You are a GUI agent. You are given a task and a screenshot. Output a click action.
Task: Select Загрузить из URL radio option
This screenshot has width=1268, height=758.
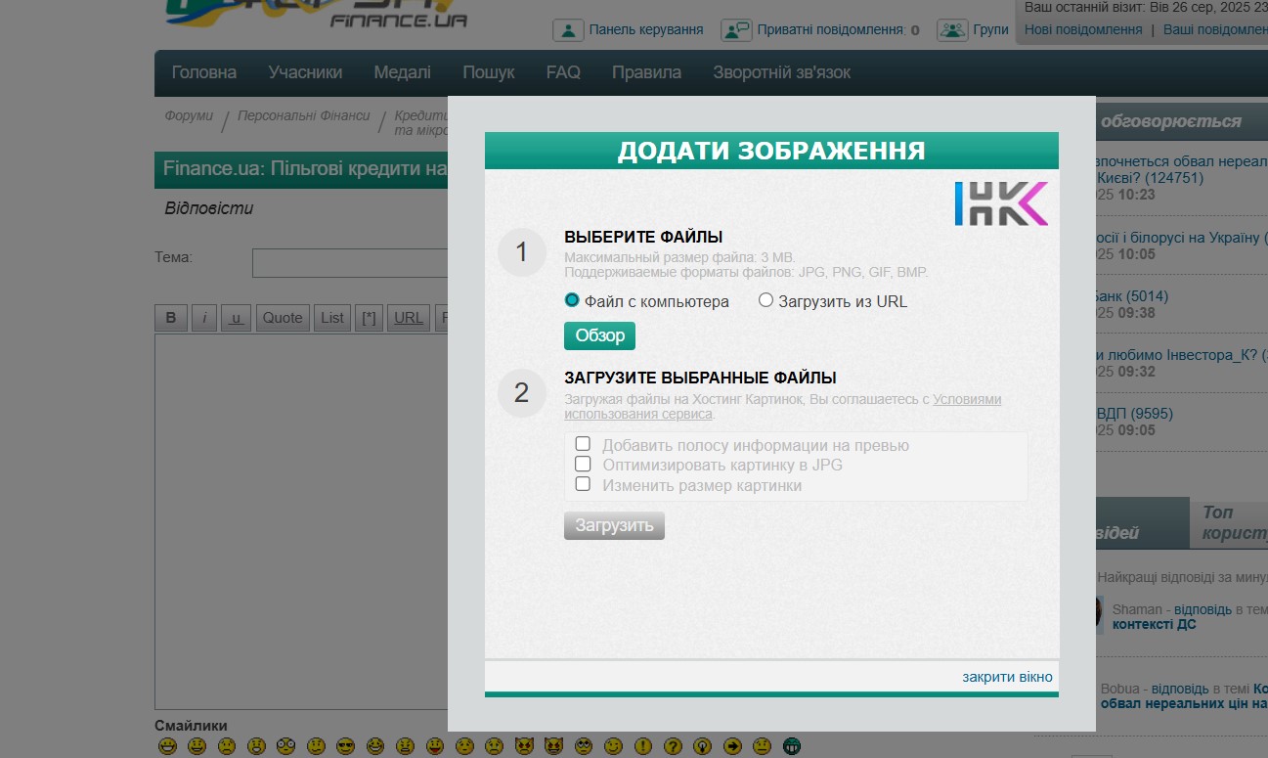coord(766,300)
